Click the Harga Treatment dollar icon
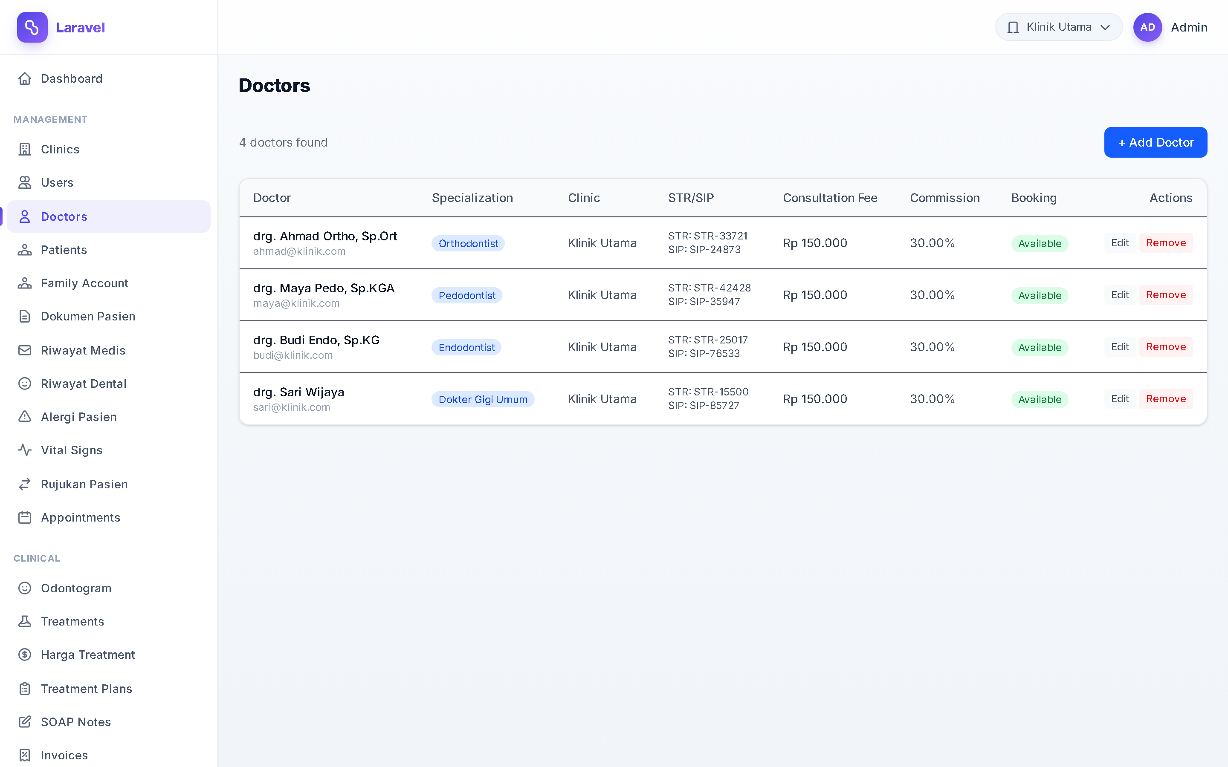 [25, 655]
